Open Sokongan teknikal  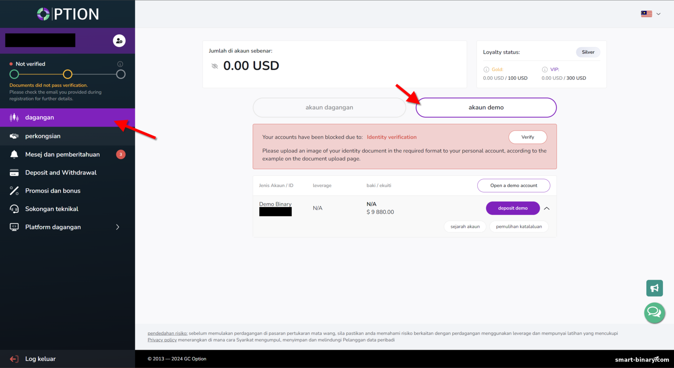[67, 209]
